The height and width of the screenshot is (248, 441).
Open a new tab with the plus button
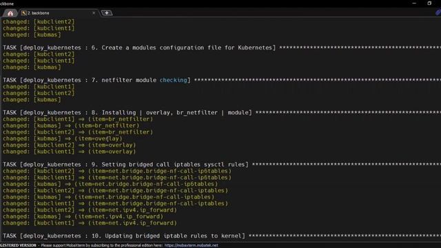click(107, 13)
